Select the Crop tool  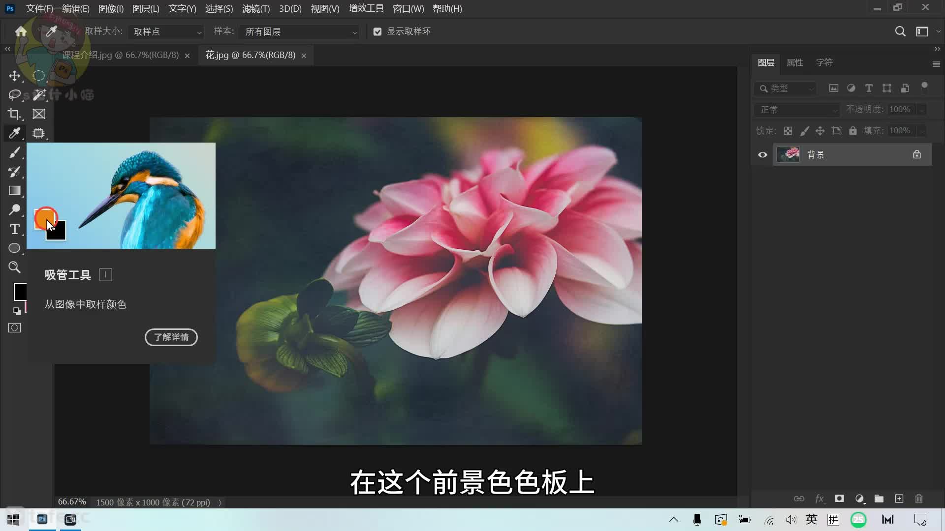pos(14,114)
